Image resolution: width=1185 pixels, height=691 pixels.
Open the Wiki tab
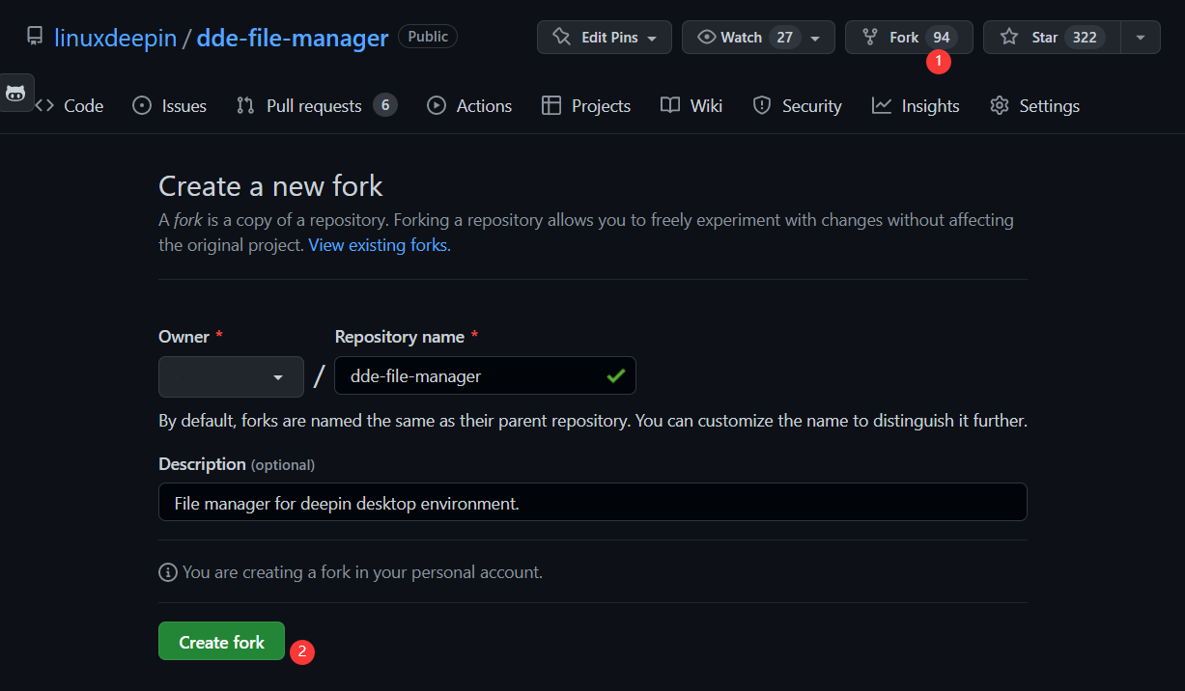pos(691,106)
